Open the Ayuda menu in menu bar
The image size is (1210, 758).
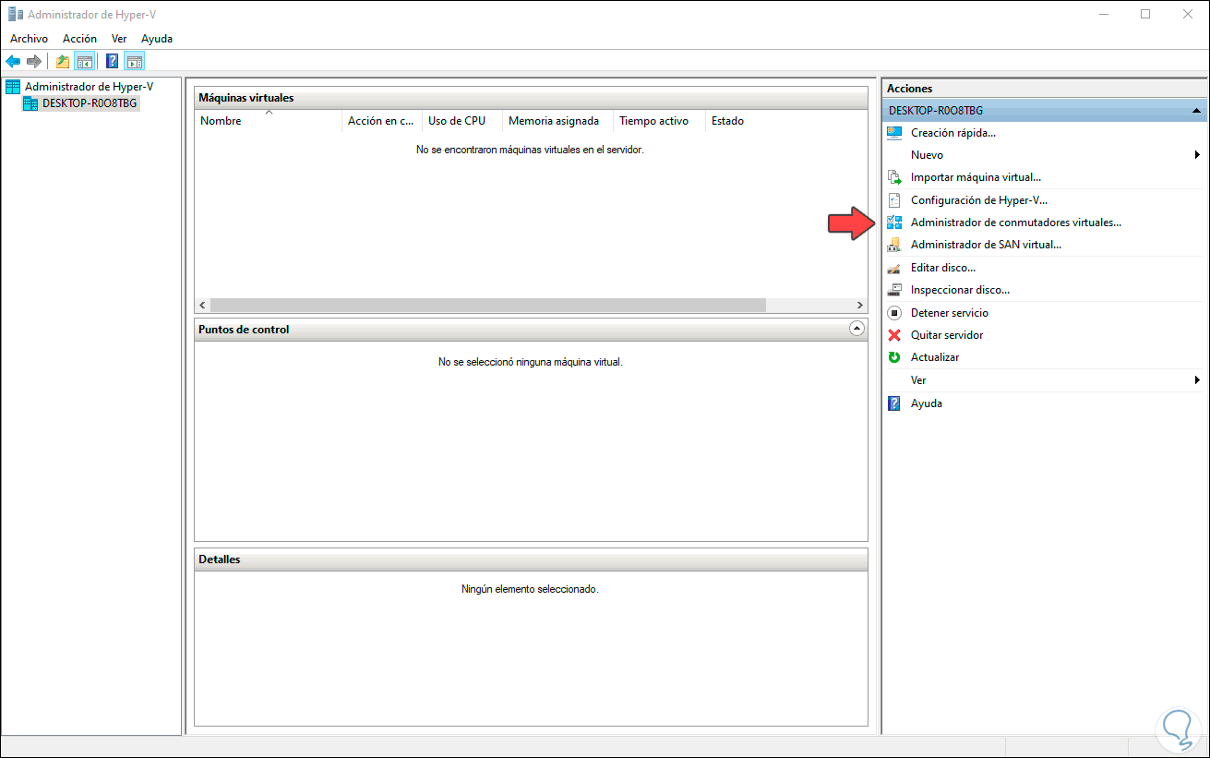coord(157,39)
